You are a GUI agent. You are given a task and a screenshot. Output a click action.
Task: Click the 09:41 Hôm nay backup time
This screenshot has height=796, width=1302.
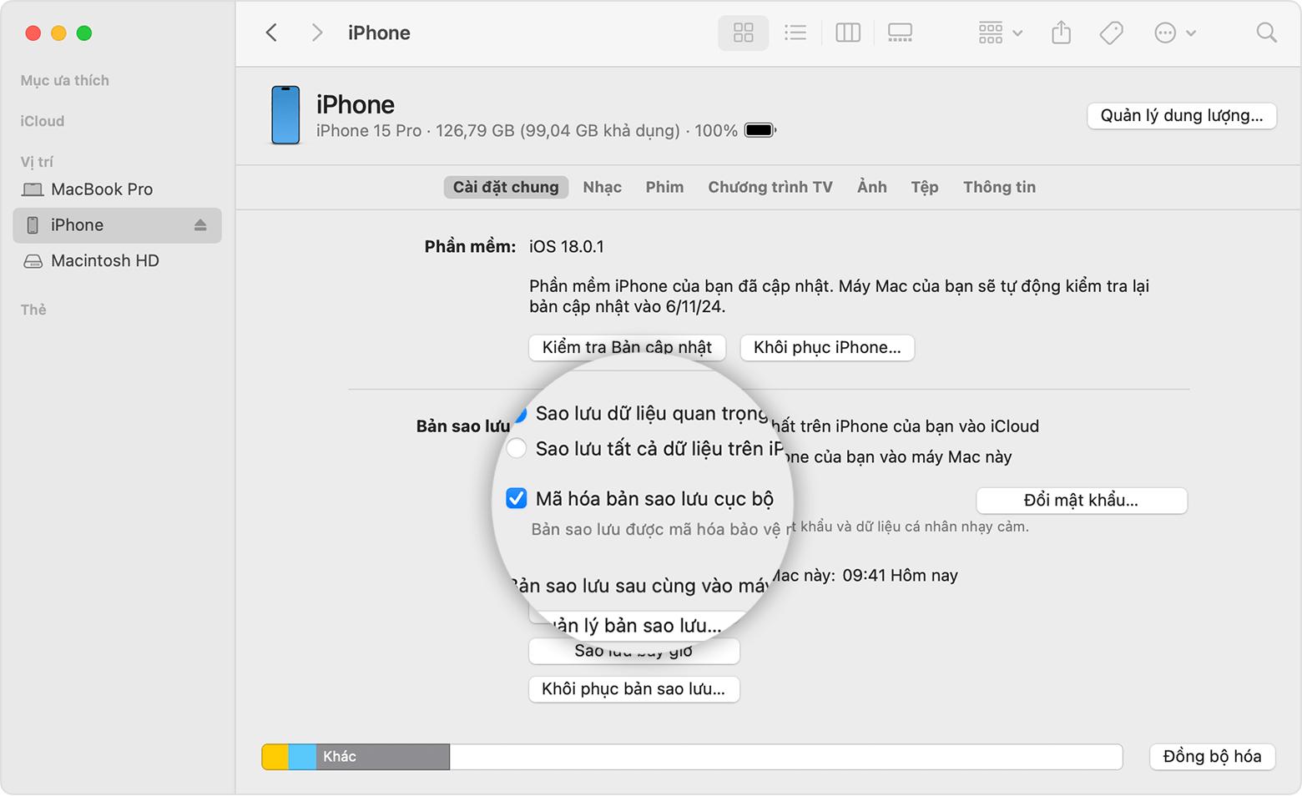point(901,575)
